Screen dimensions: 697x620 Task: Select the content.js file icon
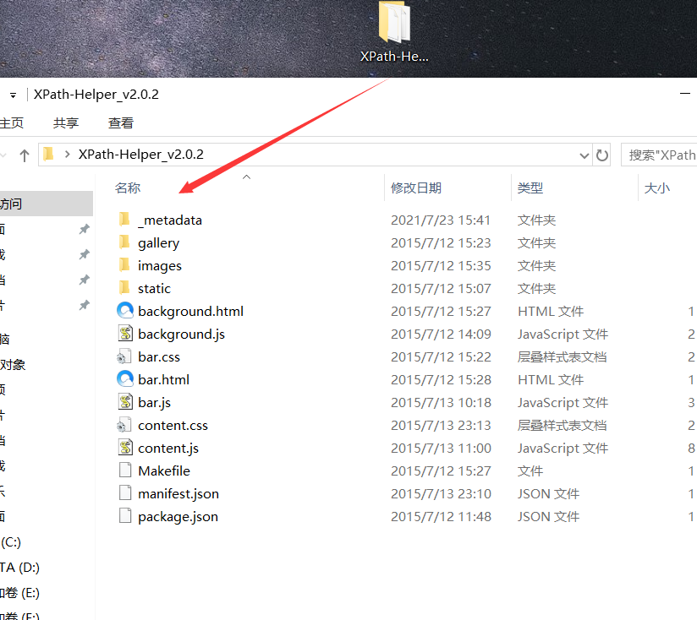point(125,448)
